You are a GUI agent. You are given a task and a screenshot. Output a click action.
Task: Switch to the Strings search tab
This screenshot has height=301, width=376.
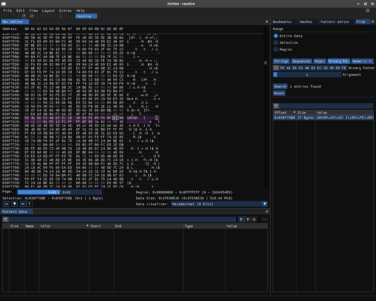tap(281, 61)
